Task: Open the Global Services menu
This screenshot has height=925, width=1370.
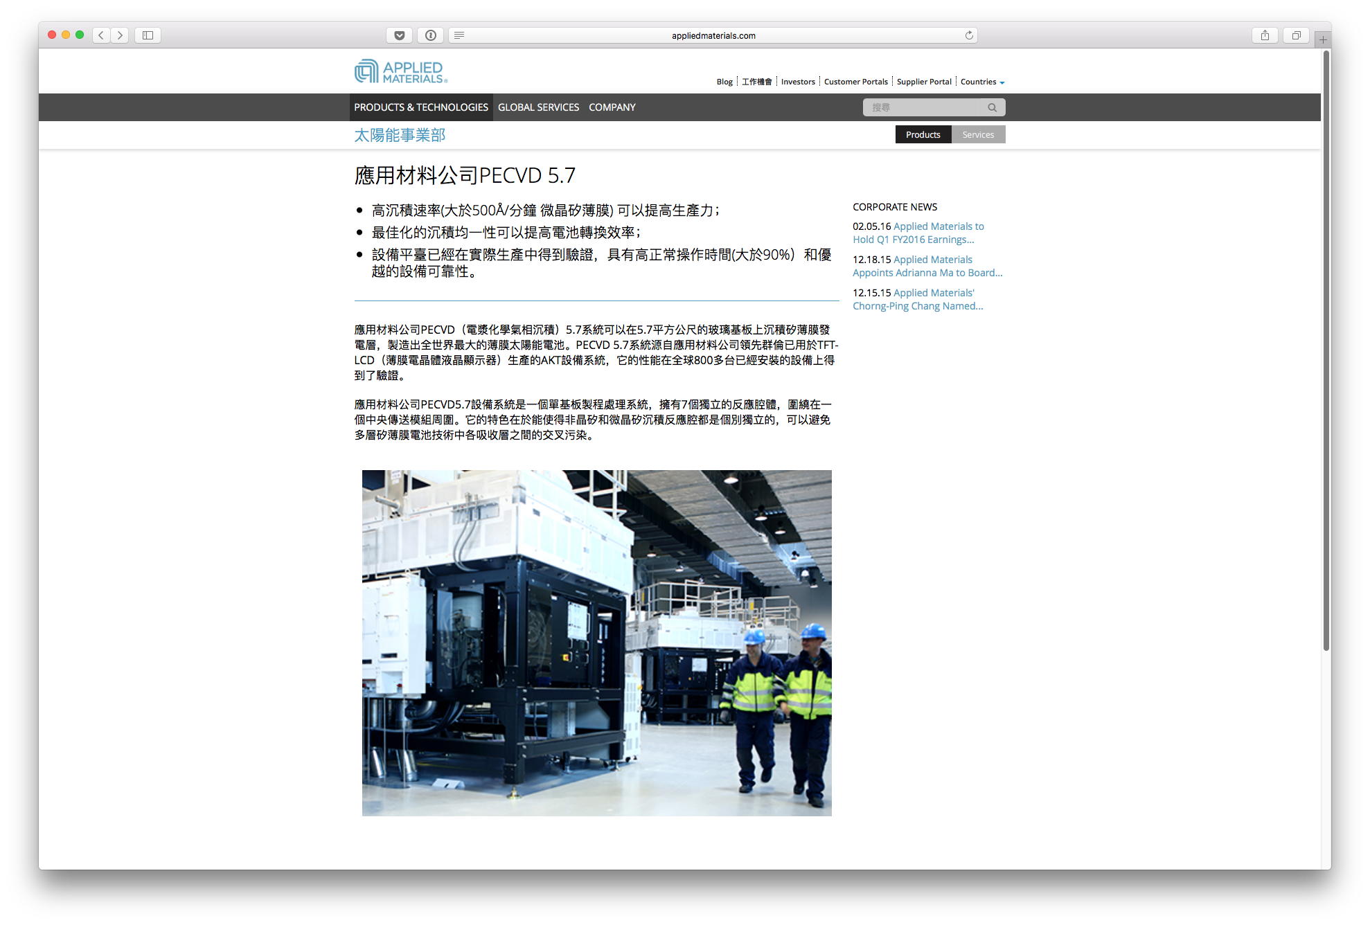Action: (538, 107)
